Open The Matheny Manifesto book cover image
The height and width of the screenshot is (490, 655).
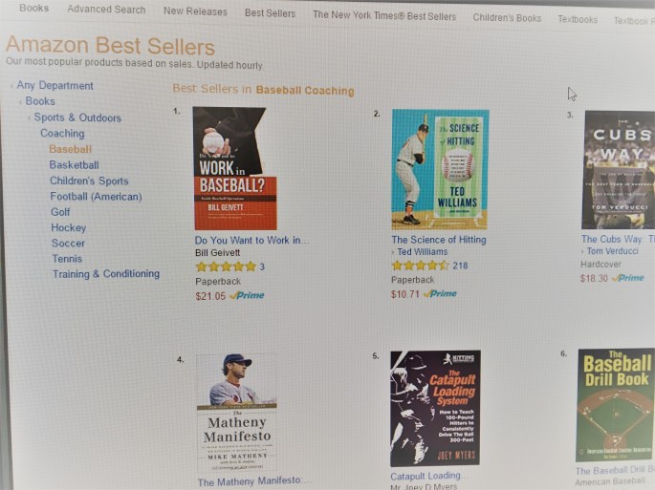(235, 414)
